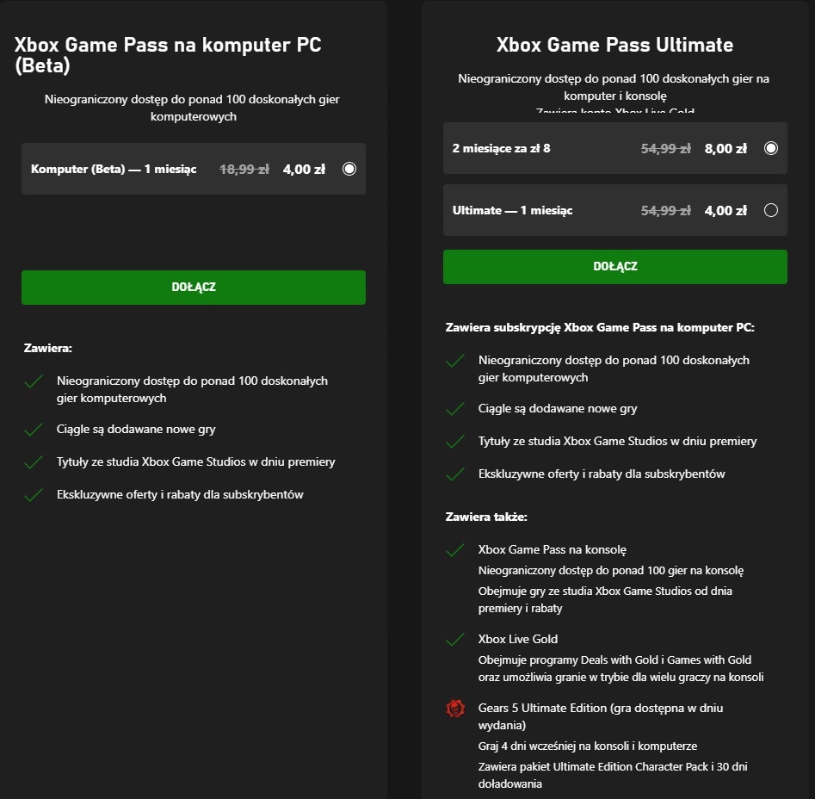Click the Ultimate panel checkmark beside Ciągle są dodawane nowe gry
Screen dimensions: 815x799
[x=455, y=409]
